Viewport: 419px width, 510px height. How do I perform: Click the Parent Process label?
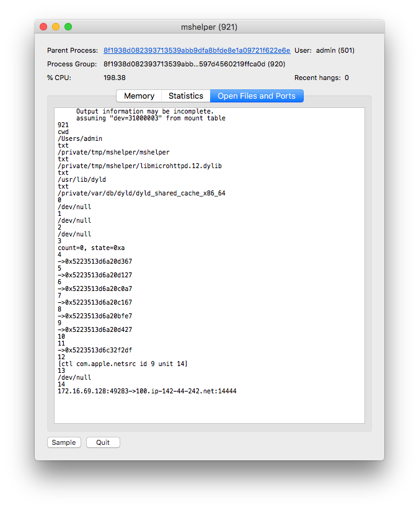(73, 50)
